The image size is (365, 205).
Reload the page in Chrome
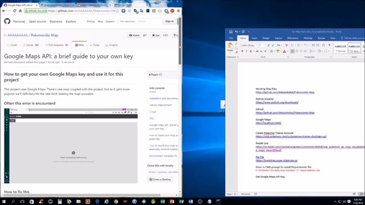pyautogui.click(x=15, y=11)
